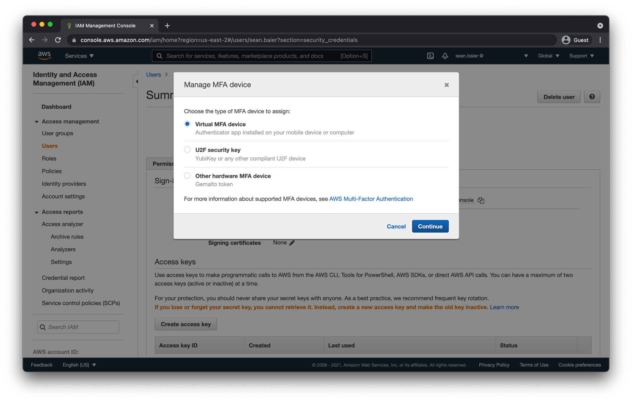The width and height of the screenshot is (632, 402).
Task: Open Roles in the IAM sidebar
Action: [49, 159]
